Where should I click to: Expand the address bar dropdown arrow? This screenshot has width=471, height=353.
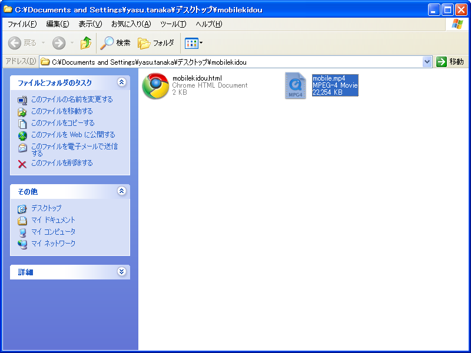[x=427, y=62]
